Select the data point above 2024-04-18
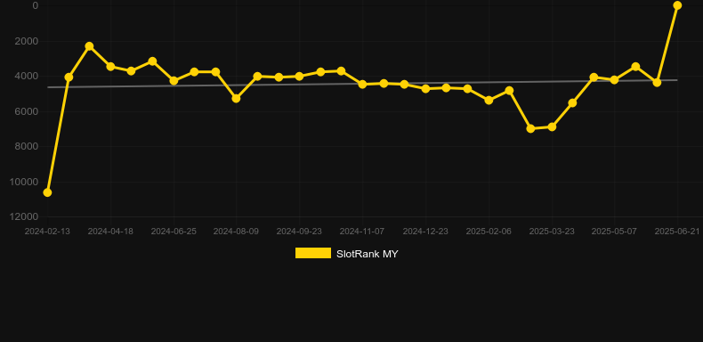This screenshot has width=703, height=342. (110, 67)
